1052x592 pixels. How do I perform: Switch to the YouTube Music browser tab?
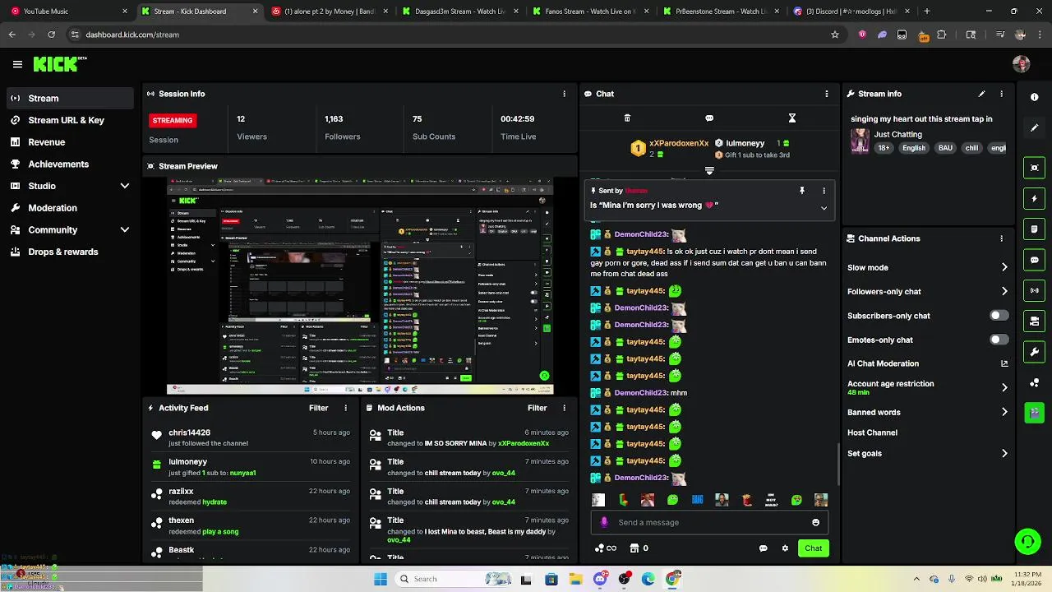click(x=68, y=12)
